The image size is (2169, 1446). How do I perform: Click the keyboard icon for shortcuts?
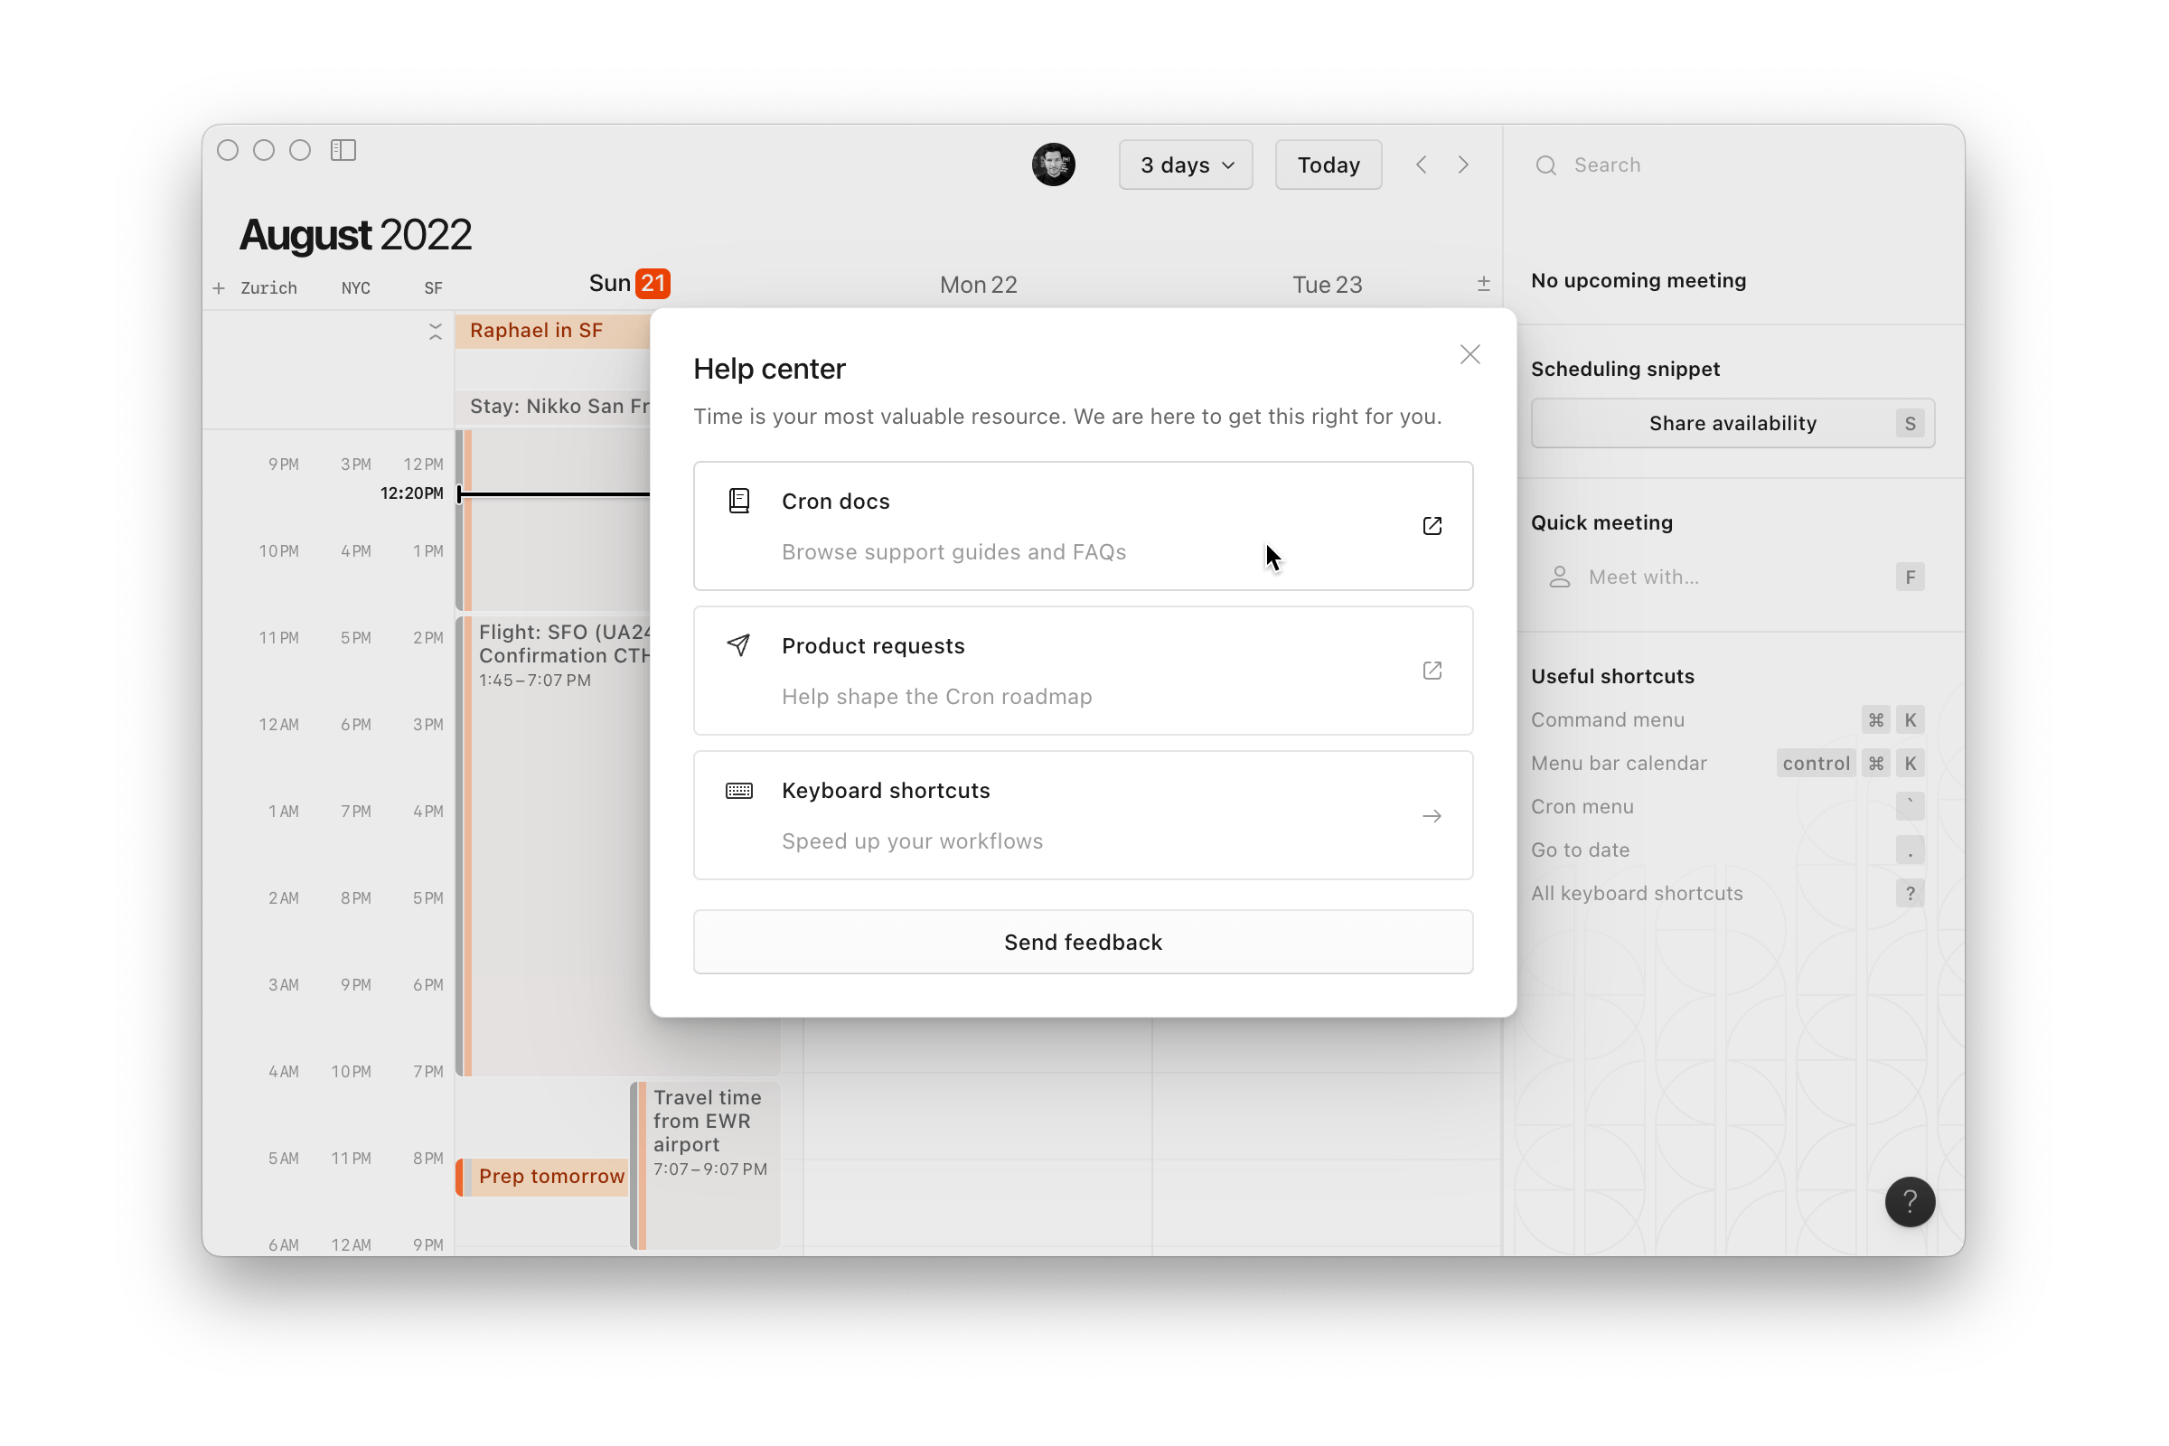741,789
